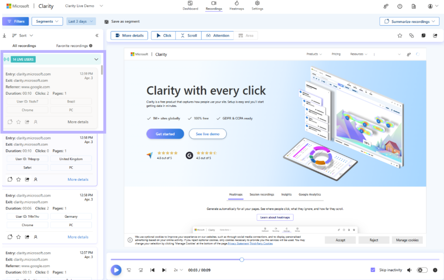Image resolution: width=444 pixels, height=280 pixels.
Task: Open the share people icon in header
Action: (386, 6)
